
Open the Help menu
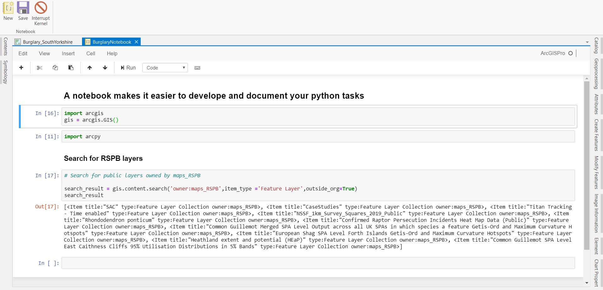pyautogui.click(x=112, y=53)
